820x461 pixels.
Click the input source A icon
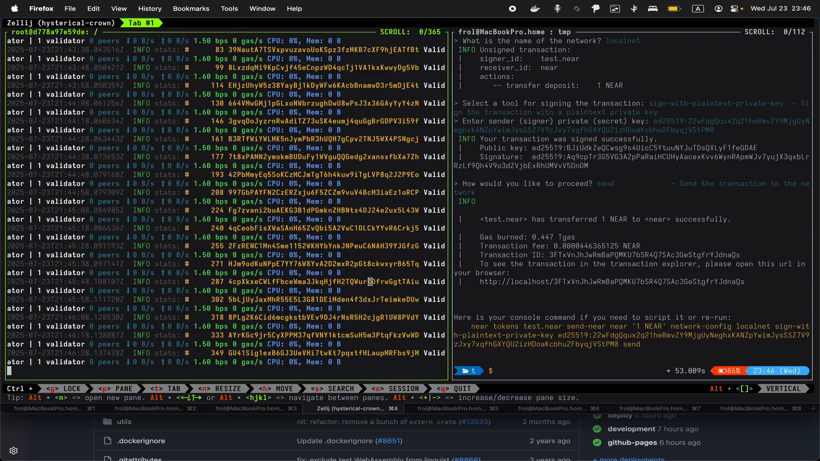click(698, 9)
